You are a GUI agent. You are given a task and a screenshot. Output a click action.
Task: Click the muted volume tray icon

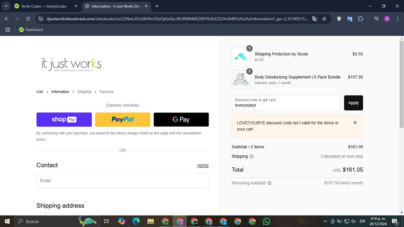[x=354, y=221]
